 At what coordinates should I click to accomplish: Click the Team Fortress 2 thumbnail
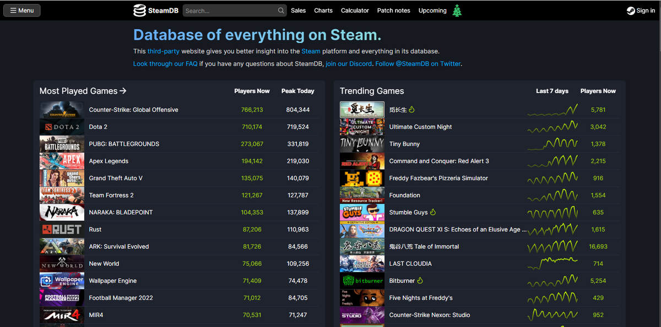(x=62, y=195)
